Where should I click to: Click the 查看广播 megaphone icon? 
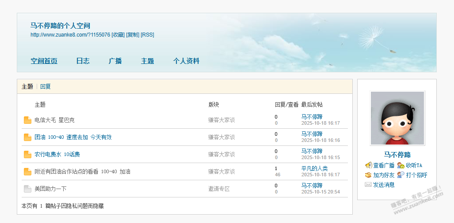click(x=368, y=165)
